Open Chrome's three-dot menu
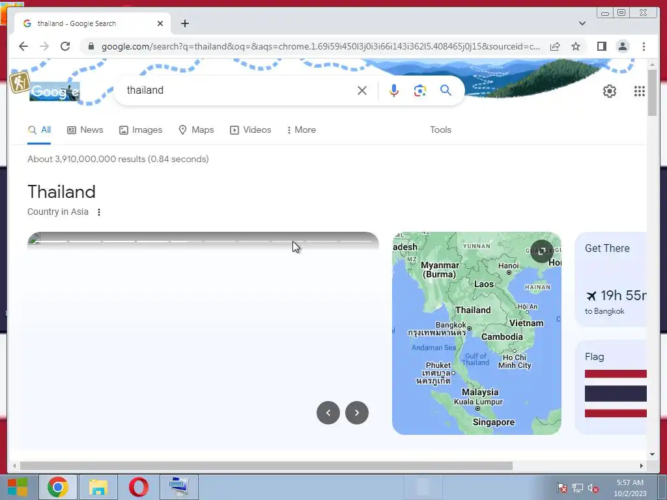Screen dimensions: 667x500 tap(644, 46)
